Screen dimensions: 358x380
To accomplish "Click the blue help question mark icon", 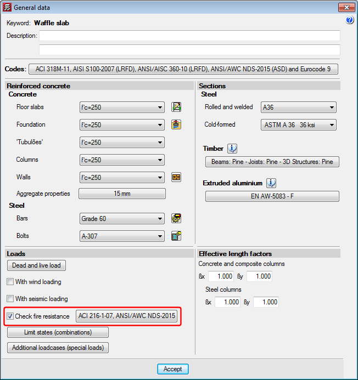I will [x=350, y=20].
